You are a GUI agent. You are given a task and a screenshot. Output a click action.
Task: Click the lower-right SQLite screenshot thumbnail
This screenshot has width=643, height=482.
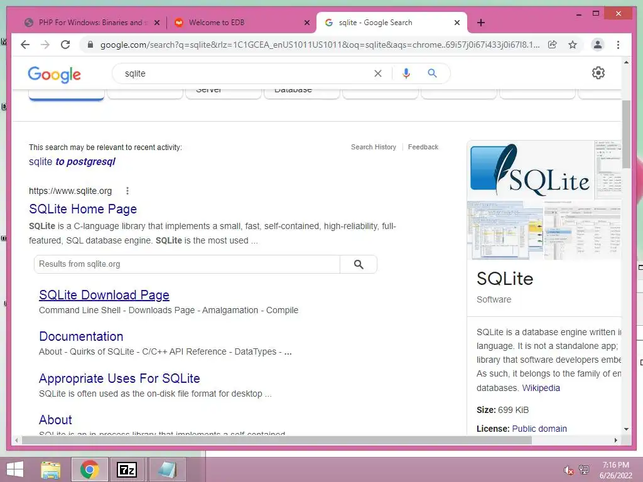(583, 230)
